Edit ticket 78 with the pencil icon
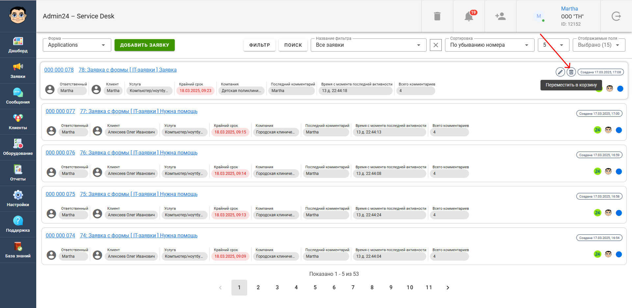The width and height of the screenshot is (632, 308). pyautogui.click(x=560, y=72)
